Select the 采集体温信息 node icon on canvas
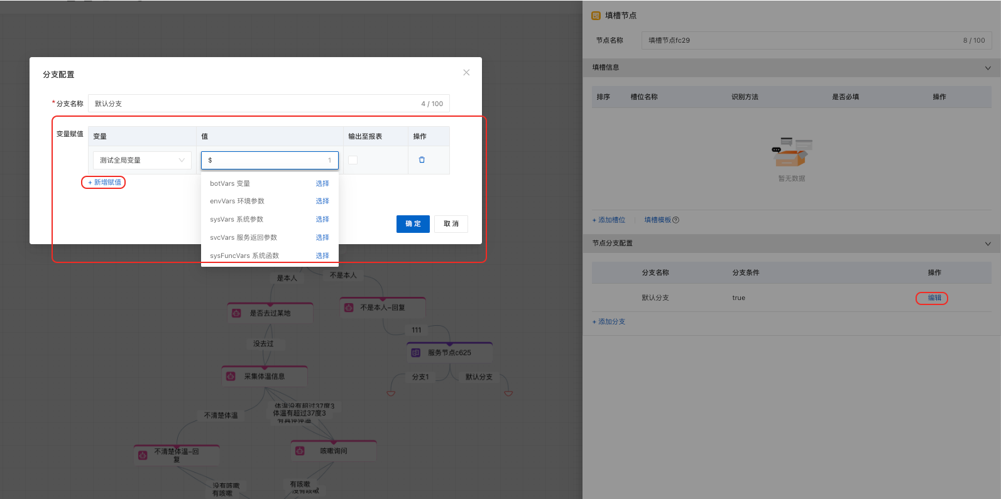Screen dimensions: 1001x499 click(x=231, y=377)
